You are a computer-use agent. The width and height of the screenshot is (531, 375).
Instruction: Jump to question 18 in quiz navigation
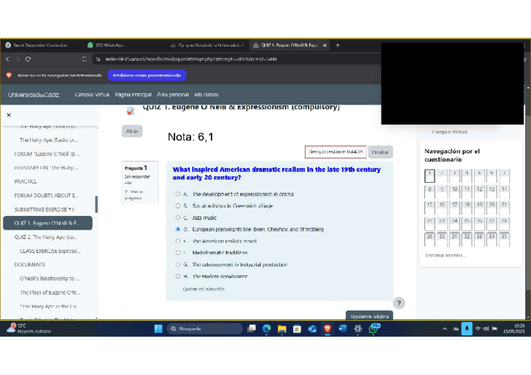tap(467, 205)
